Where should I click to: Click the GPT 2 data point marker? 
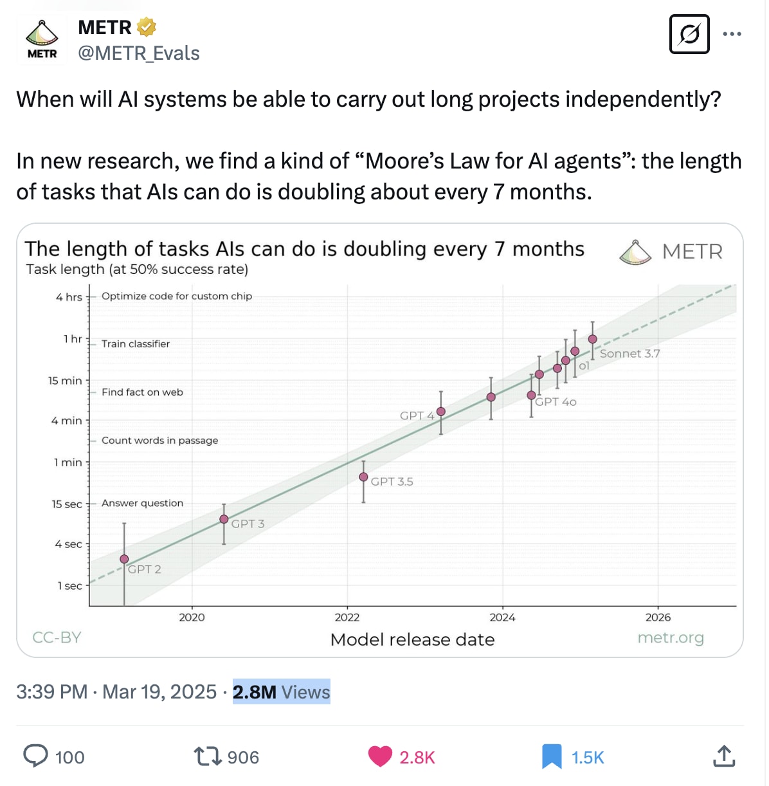point(124,559)
